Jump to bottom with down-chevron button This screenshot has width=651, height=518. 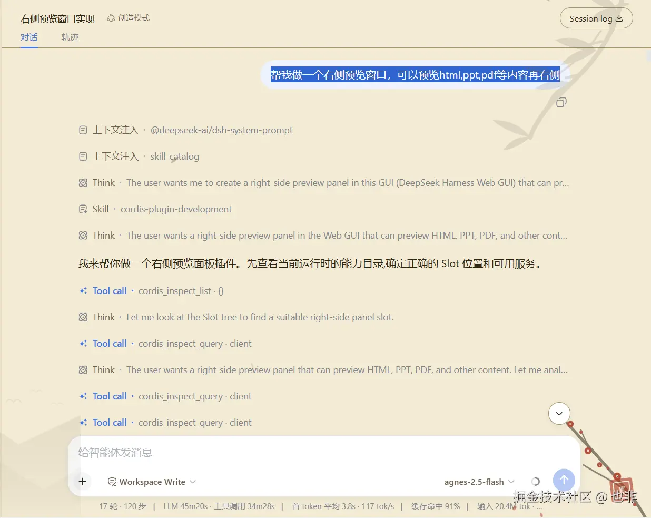tap(559, 414)
